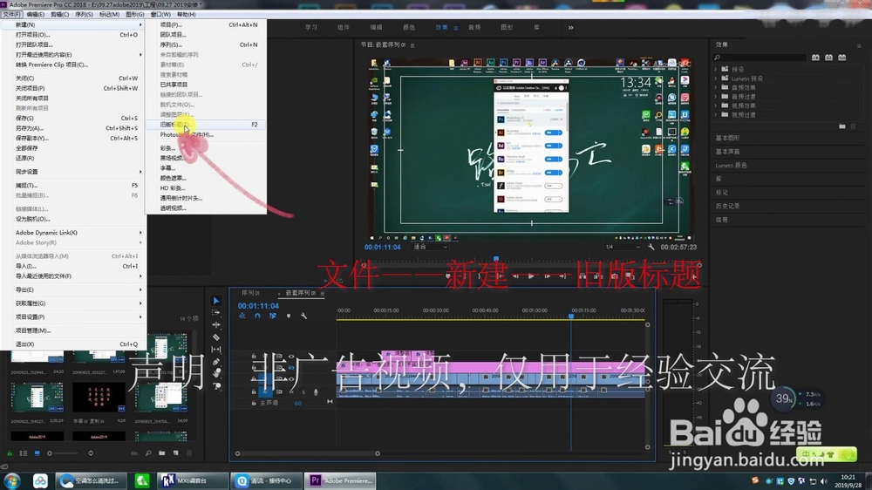Image resolution: width=872 pixels, height=490 pixels.
Task: Click New Item icon in project panel
Action: pos(176,453)
